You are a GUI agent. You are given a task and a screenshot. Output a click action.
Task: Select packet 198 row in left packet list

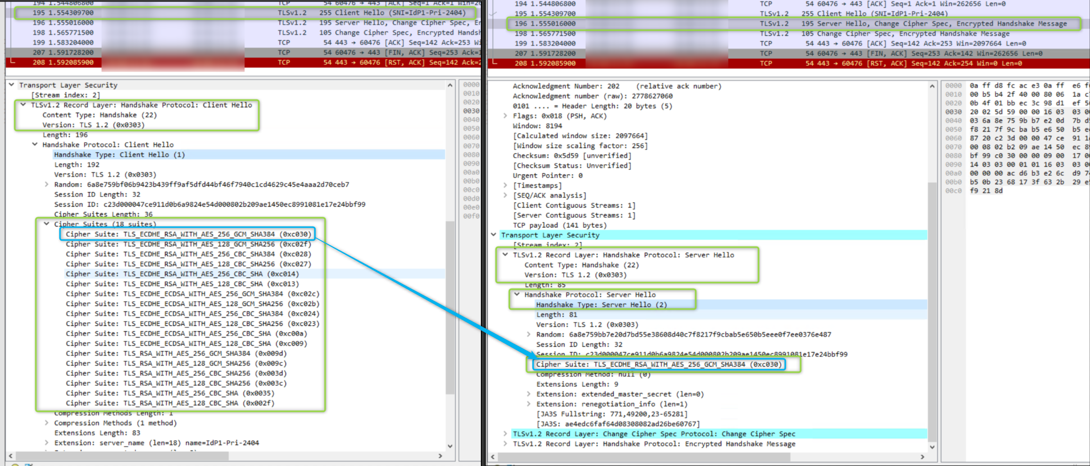pos(243,32)
